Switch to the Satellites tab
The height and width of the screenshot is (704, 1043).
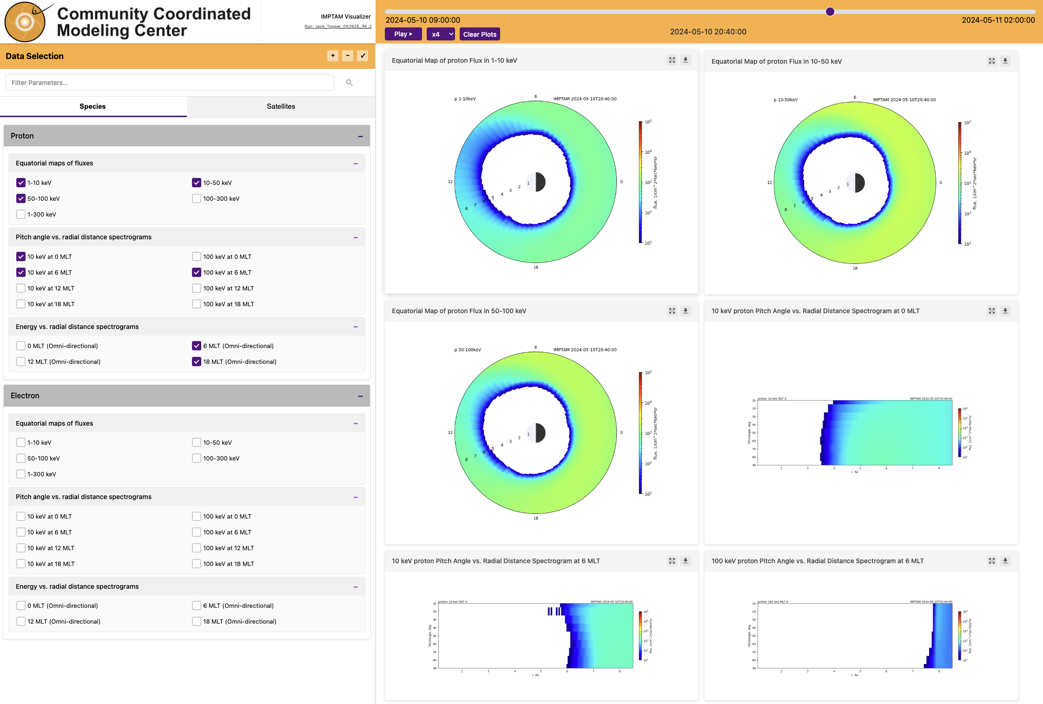tap(281, 106)
